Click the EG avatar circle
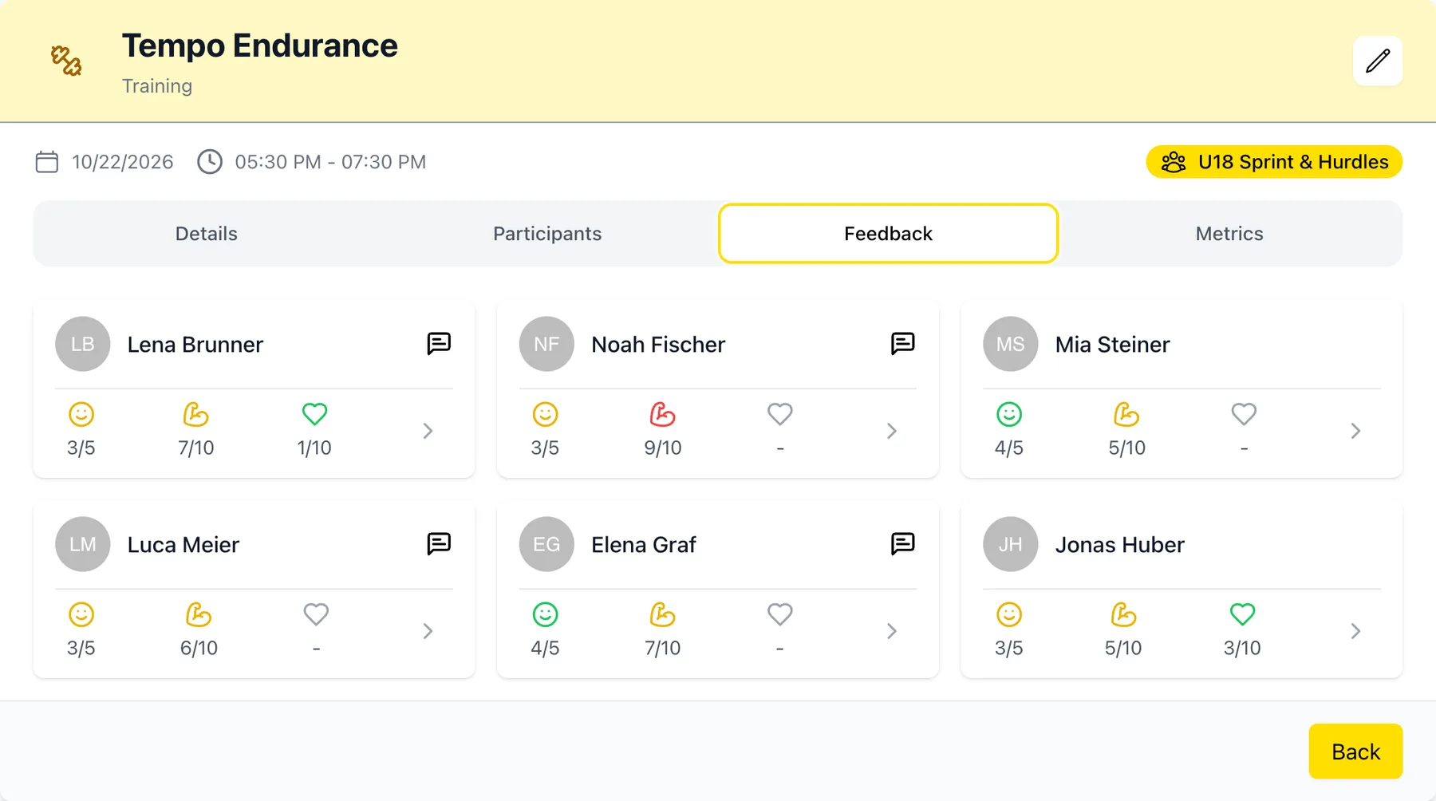This screenshot has height=801, width=1436. (x=546, y=544)
